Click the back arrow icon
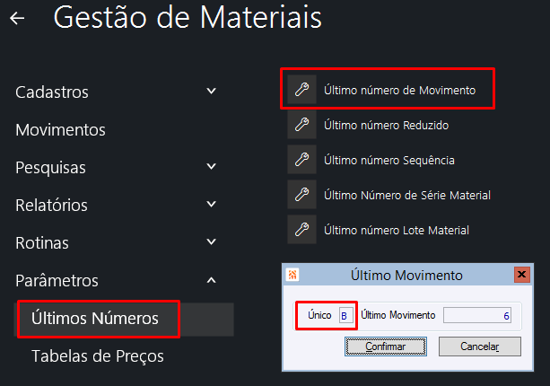The image size is (550, 386). coord(16,18)
